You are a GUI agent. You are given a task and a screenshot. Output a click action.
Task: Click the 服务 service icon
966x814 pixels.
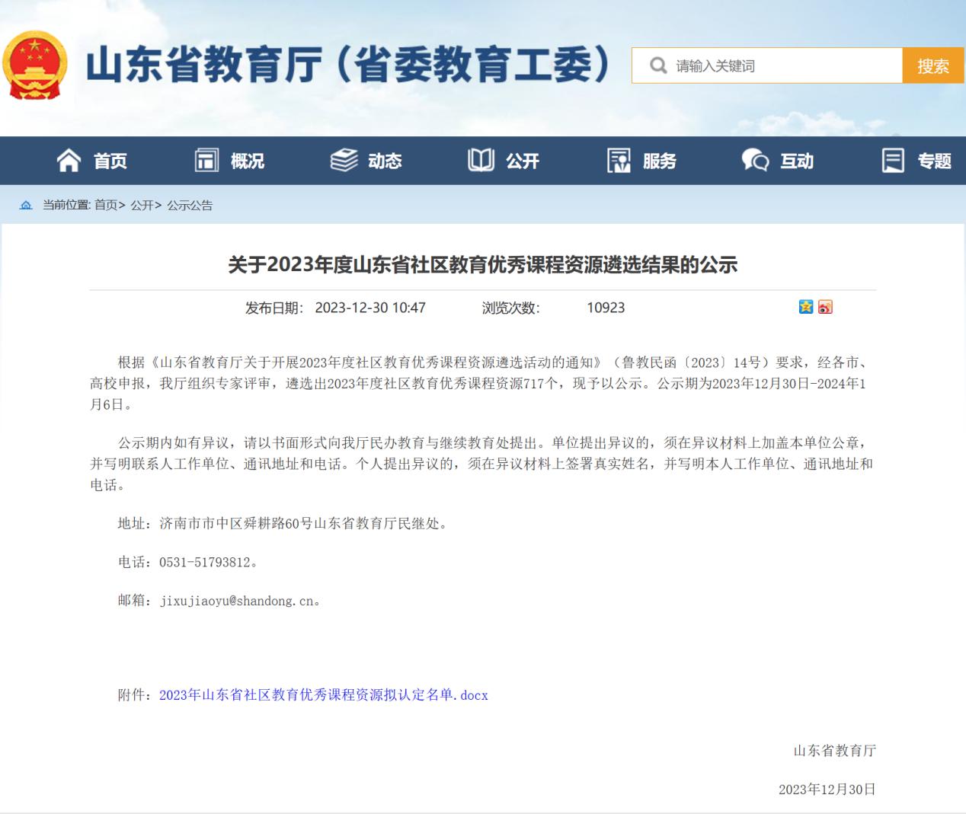619,160
